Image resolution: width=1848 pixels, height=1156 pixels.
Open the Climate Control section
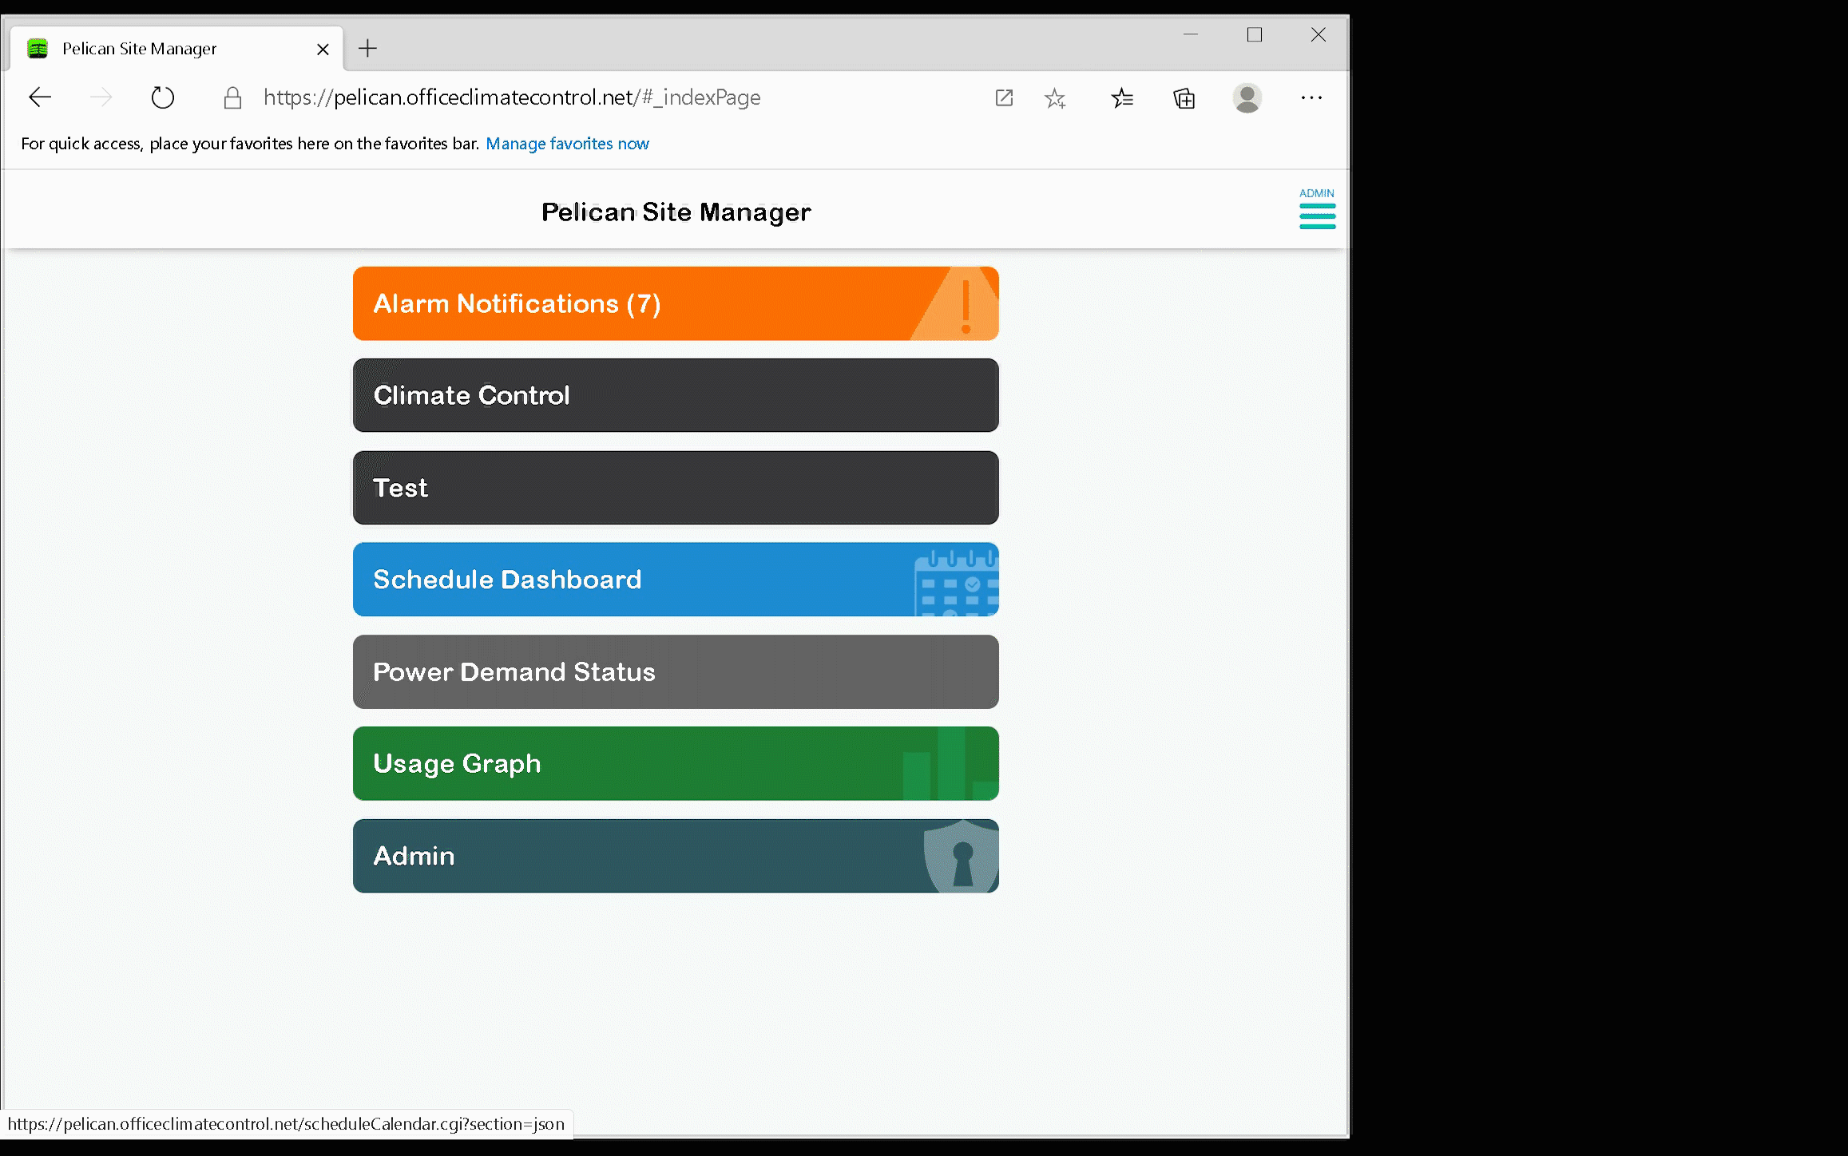(x=676, y=395)
